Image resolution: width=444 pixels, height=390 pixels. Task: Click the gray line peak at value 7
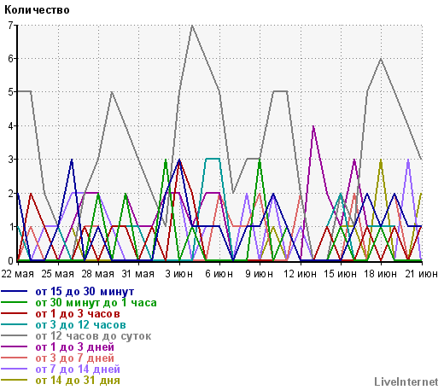point(192,26)
